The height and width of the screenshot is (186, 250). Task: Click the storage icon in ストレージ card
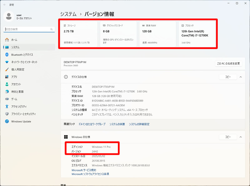click(65, 26)
